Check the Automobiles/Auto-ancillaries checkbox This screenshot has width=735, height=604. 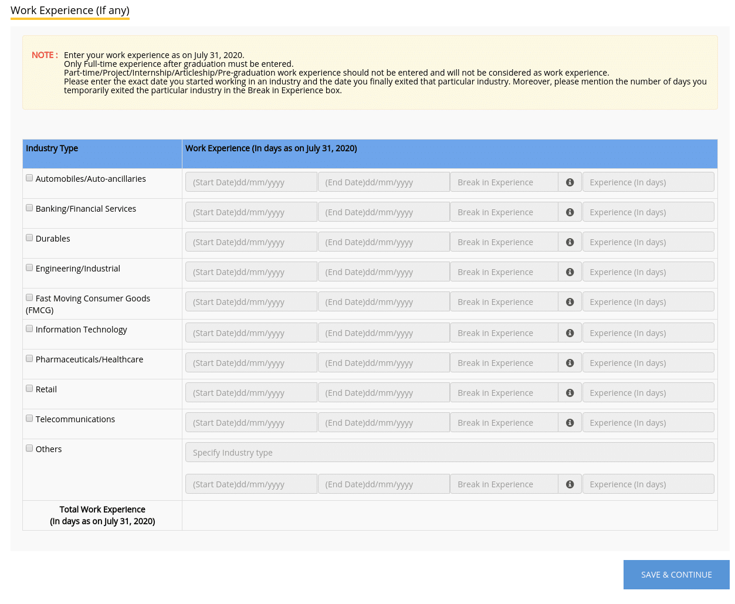tap(29, 178)
